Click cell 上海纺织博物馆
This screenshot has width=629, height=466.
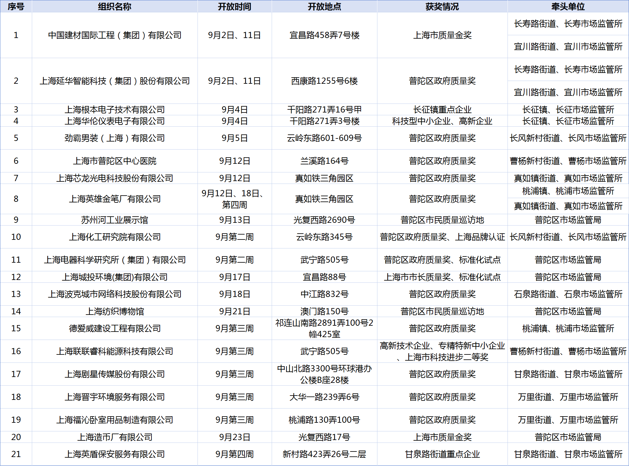114,311
